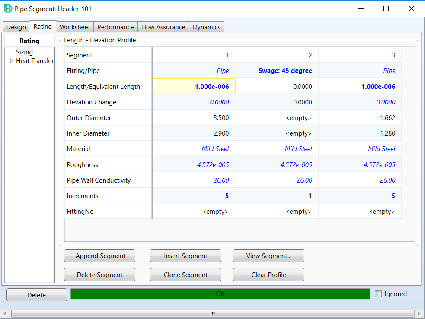Click the Length/Equivalent Length row label
Screen dimensions: 425x319
103,87
